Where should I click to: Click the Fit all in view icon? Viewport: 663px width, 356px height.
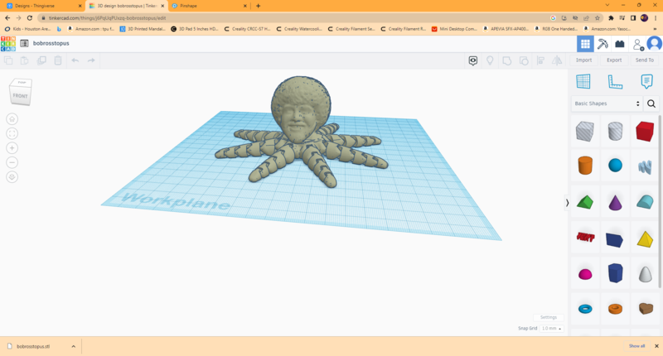pyautogui.click(x=12, y=133)
